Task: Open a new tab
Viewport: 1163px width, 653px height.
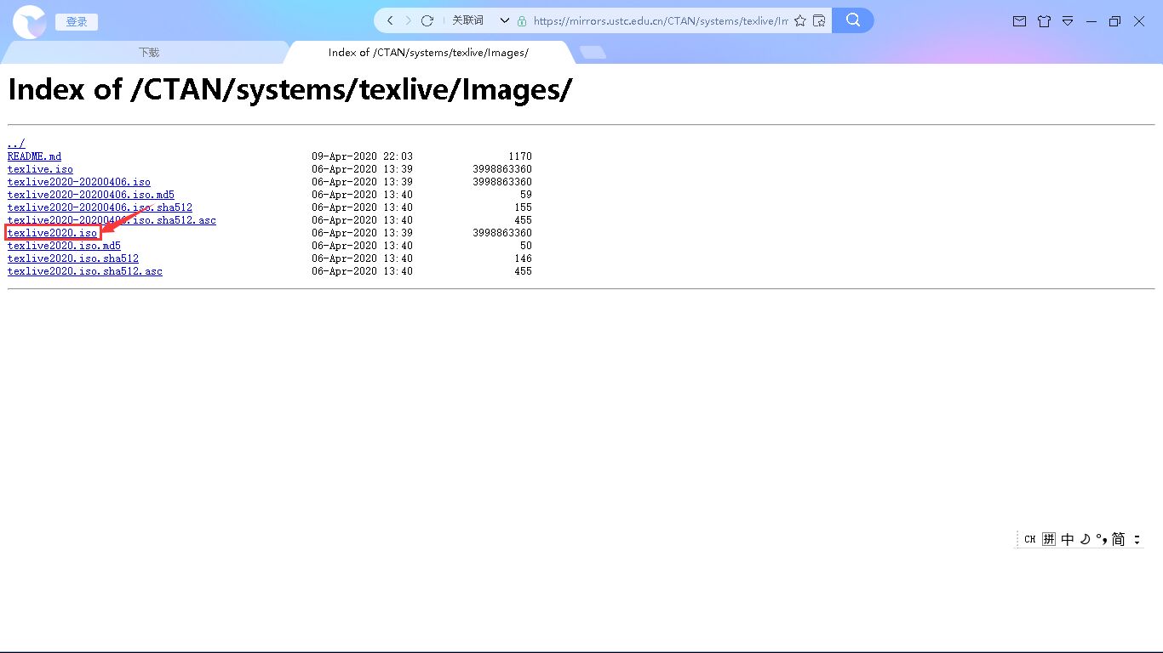Action: point(593,53)
